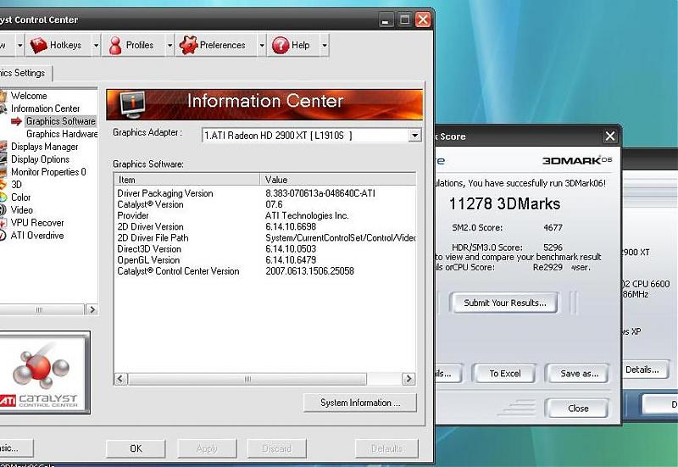Viewport: 678px width, 467px height.
Task: Click the 11278 3DMarks score text
Action: 504,203
